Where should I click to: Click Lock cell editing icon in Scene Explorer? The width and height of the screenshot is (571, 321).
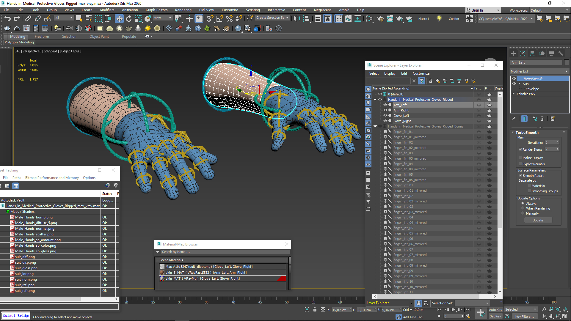431,81
